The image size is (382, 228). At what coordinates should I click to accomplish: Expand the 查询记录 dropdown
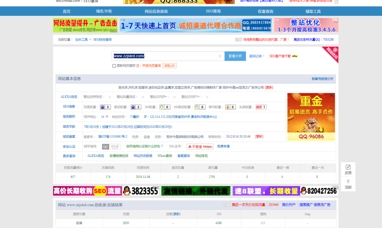256,56
